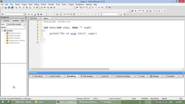The width and height of the screenshot is (185, 104).
Task: Open the search text combo box dropdown
Action: tap(119, 14)
